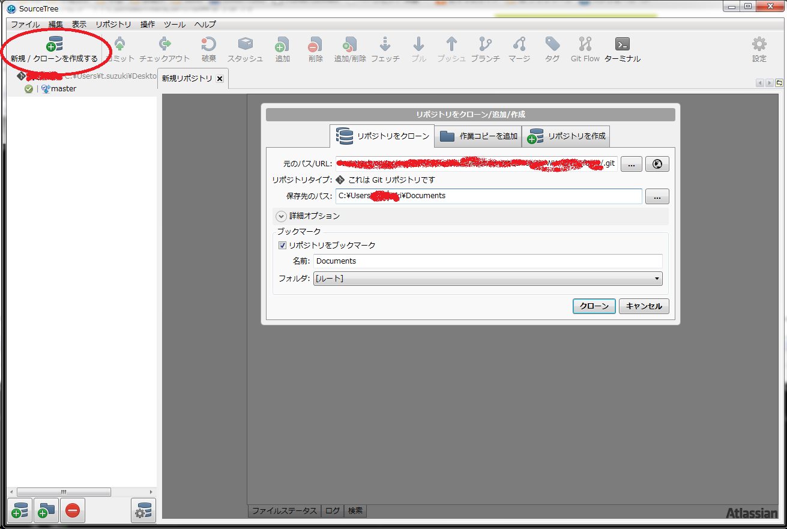Click the 名前 field containing Documents
Viewport: 787px width, 529px height.
(x=488, y=261)
